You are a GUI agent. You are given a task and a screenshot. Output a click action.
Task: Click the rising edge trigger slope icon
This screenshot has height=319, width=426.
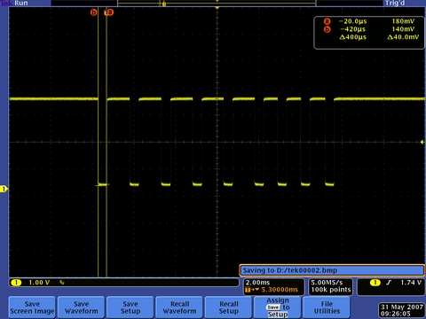[389, 283]
